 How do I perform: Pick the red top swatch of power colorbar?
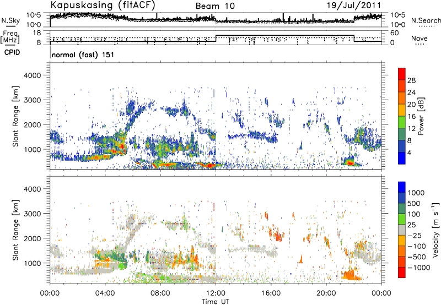tap(402, 74)
